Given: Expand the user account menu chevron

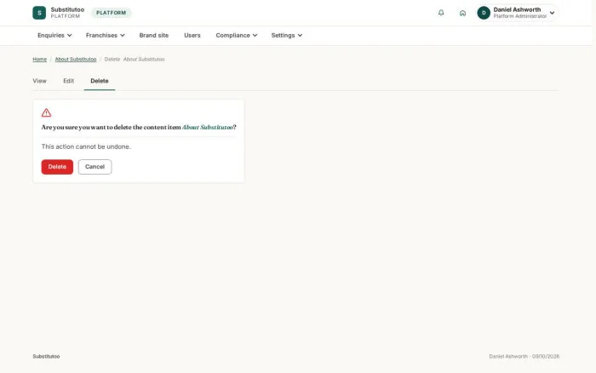Looking at the screenshot, I should pos(552,13).
